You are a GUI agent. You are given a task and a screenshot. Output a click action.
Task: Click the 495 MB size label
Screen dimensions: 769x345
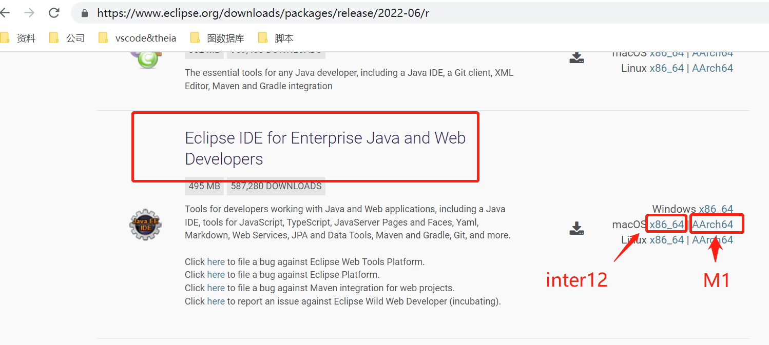pos(204,186)
